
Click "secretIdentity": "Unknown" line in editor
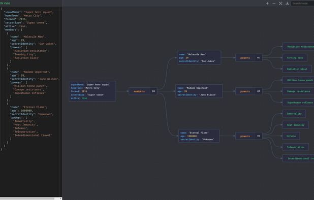(32, 114)
